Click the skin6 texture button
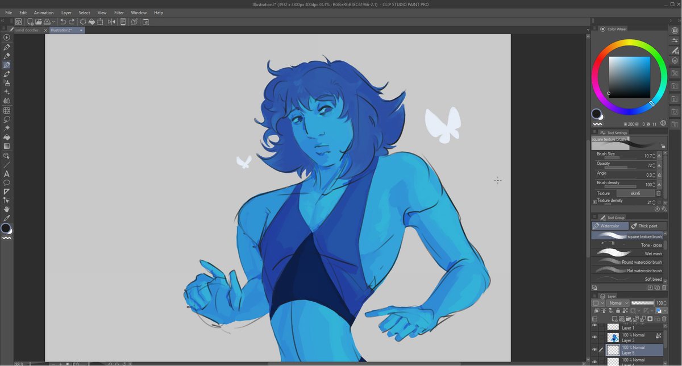The height and width of the screenshot is (366, 682). [635, 193]
